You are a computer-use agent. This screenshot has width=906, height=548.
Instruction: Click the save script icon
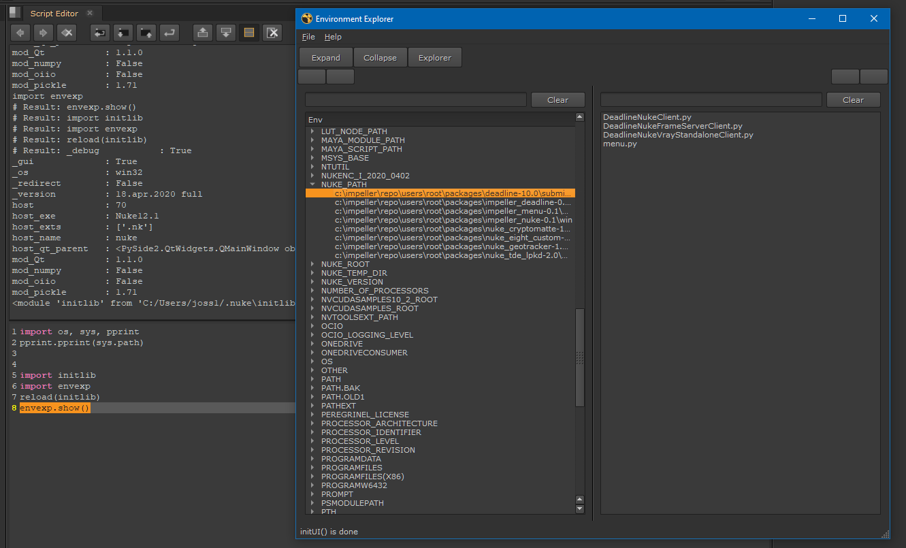146,32
